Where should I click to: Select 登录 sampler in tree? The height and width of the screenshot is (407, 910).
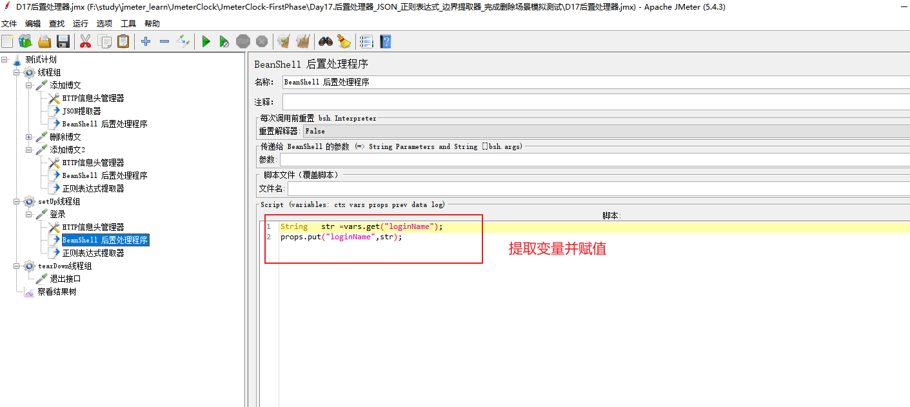57,214
